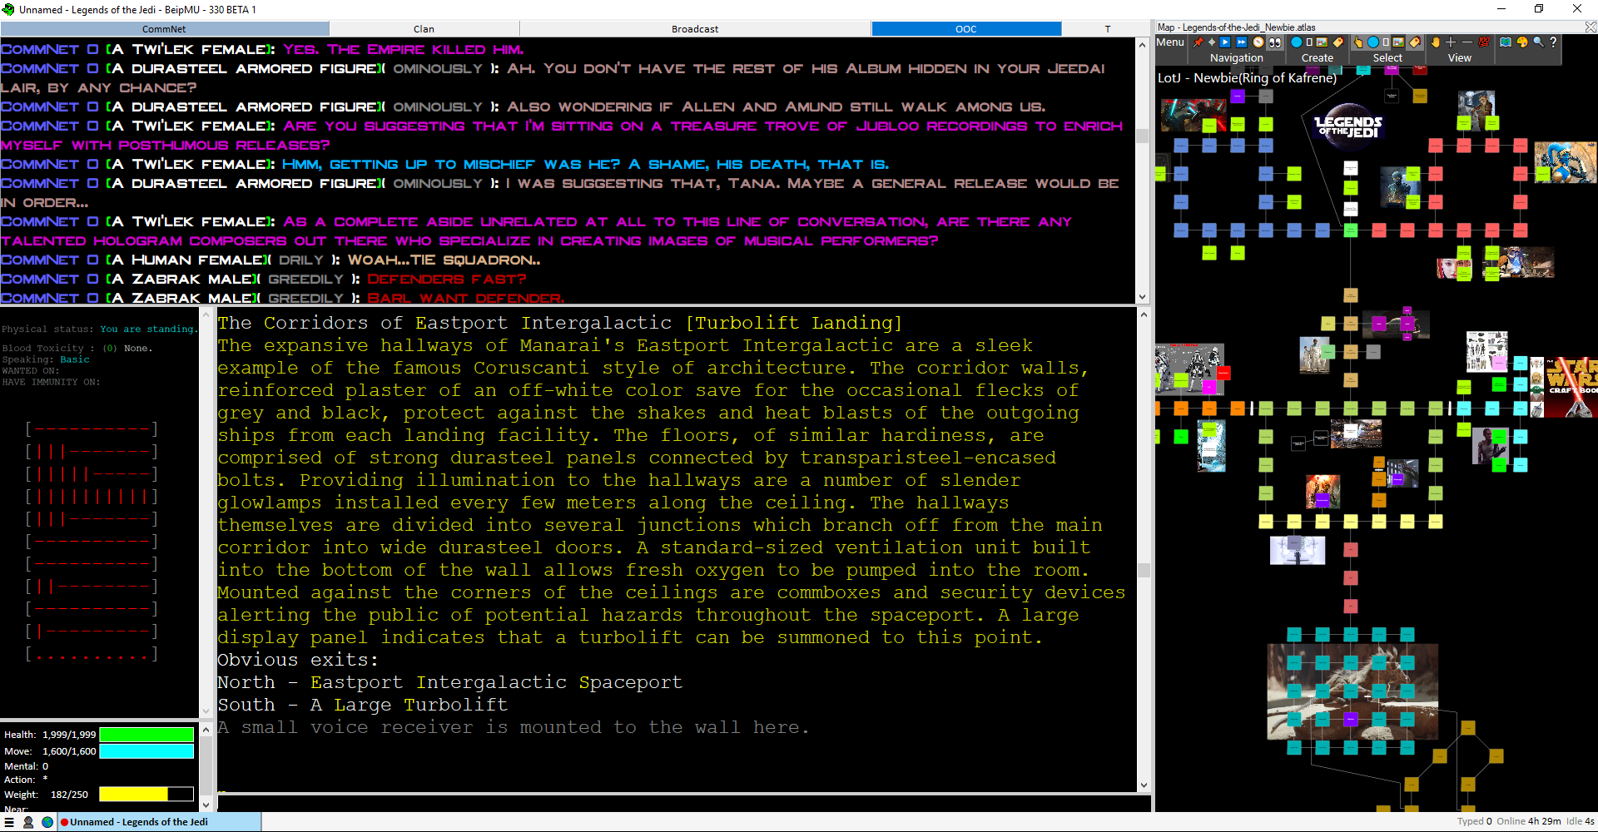
Task: Click the globe worlds icon in bottom bar
Action: 47,822
